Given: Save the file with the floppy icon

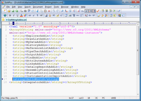Looking at the screenshot, I should [13, 11].
